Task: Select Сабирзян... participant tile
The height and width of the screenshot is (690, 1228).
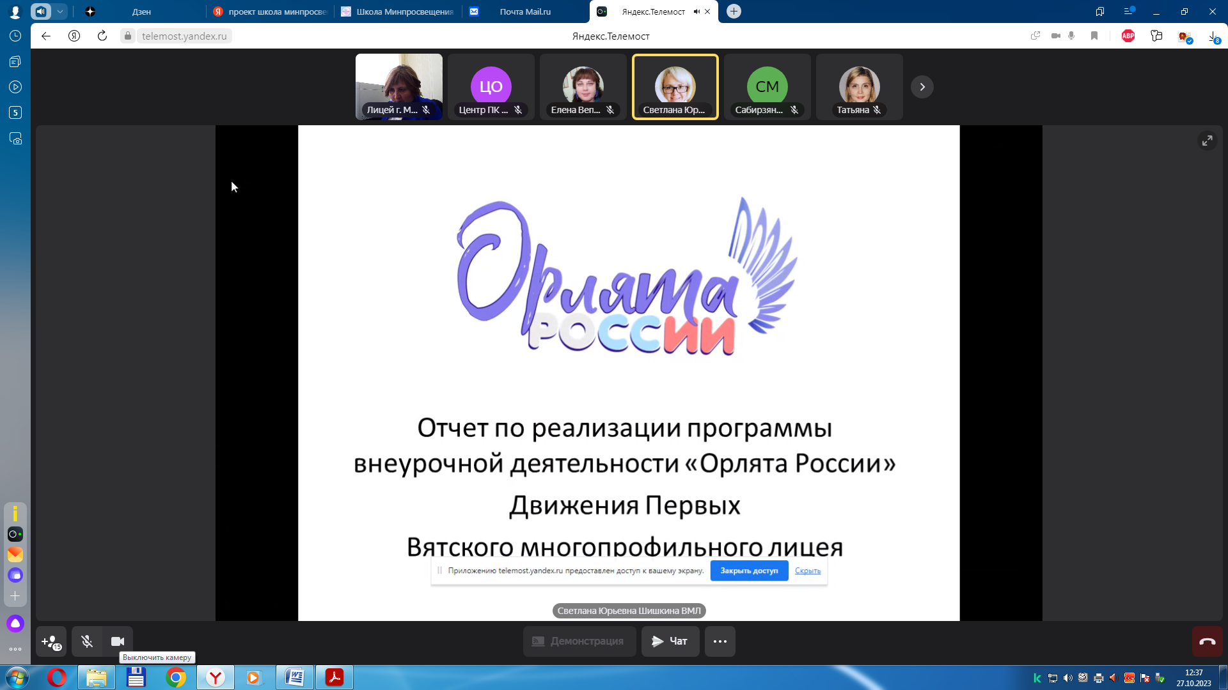Action: 767,87
